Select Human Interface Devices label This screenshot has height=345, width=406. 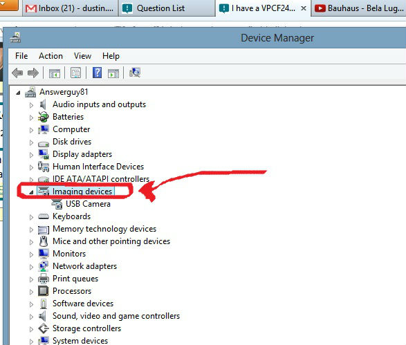point(98,167)
